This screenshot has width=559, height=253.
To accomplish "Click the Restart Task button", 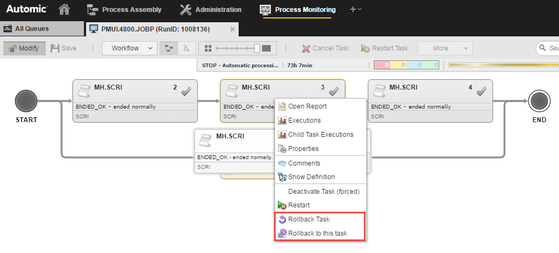I will tap(385, 48).
